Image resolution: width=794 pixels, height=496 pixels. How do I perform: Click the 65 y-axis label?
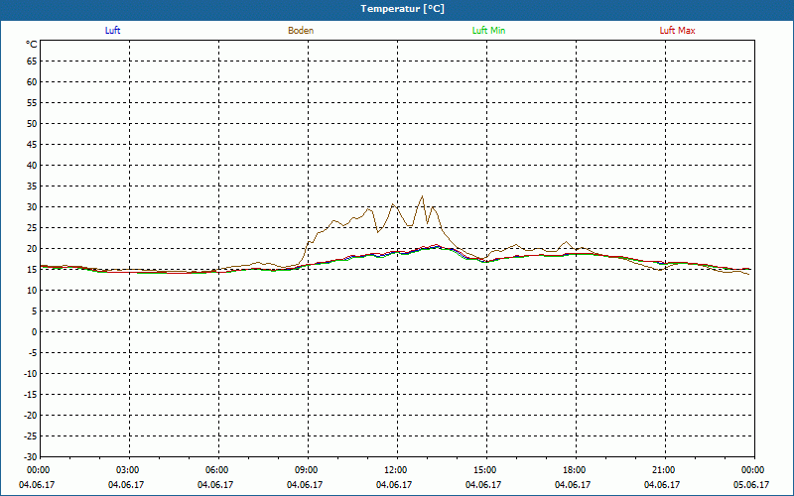click(x=32, y=62)
